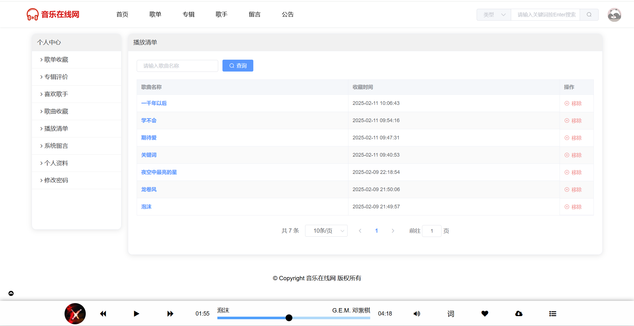The width and height of the screenshot is (634, 326).
Task: Click the header search magnifier icon
Action: [589, 15]
